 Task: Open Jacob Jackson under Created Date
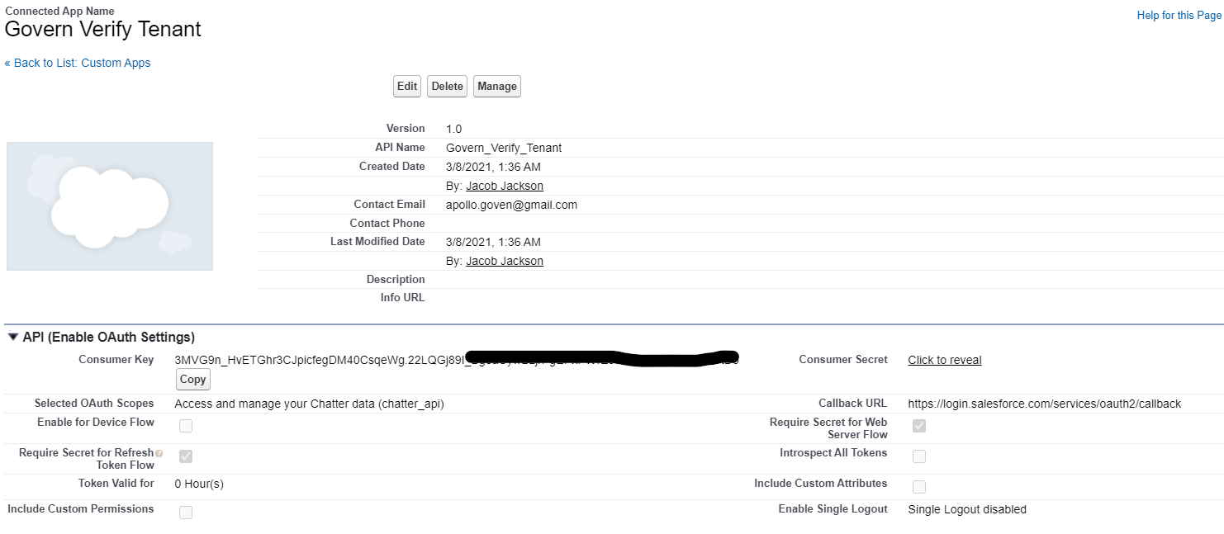505,186
